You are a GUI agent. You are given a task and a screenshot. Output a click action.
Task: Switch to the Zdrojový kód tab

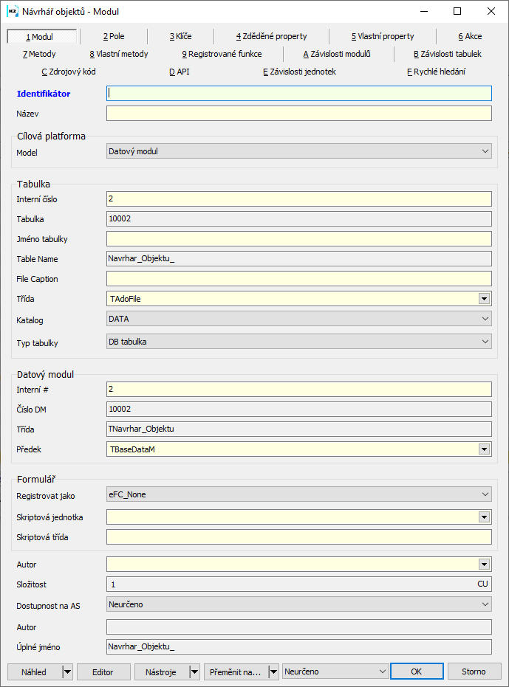pyautogui.click(x=69, y=72)
